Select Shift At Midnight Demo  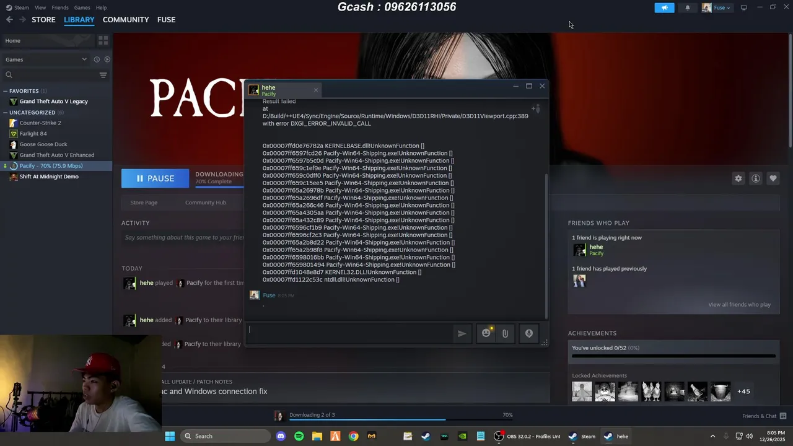(56, 177)
